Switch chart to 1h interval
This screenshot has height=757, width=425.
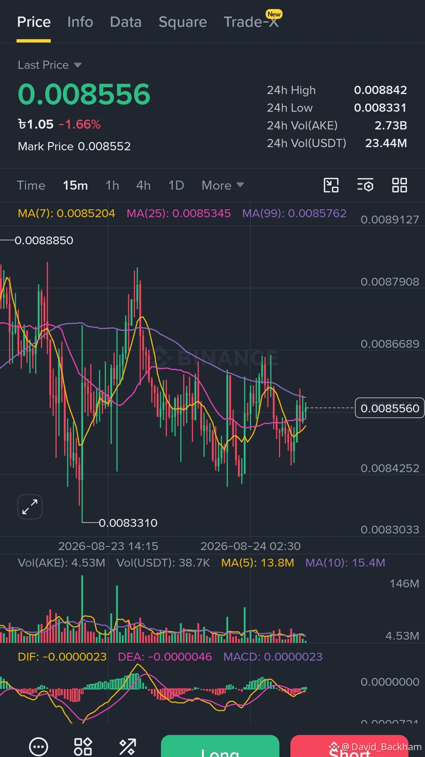tap(112, 185)
